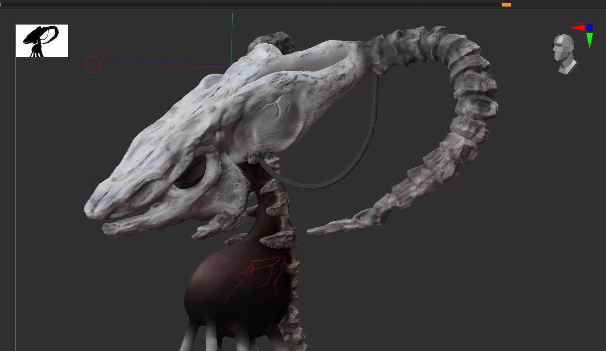The height and width of the screenshot is (351, 606).
Task: Click the blue Z axis dot
Action: [589, 28]
